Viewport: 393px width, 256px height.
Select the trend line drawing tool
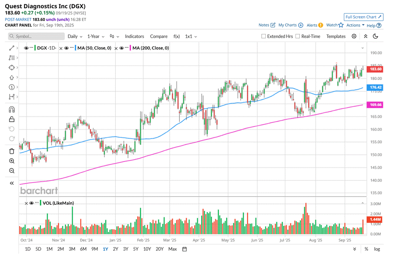12,48
